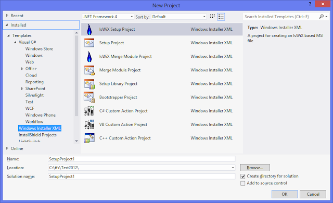Click the template tree scrollbar thumb
Image resolution: width=333 pixels, height=203 pixels.
click(x=76, y=76)
